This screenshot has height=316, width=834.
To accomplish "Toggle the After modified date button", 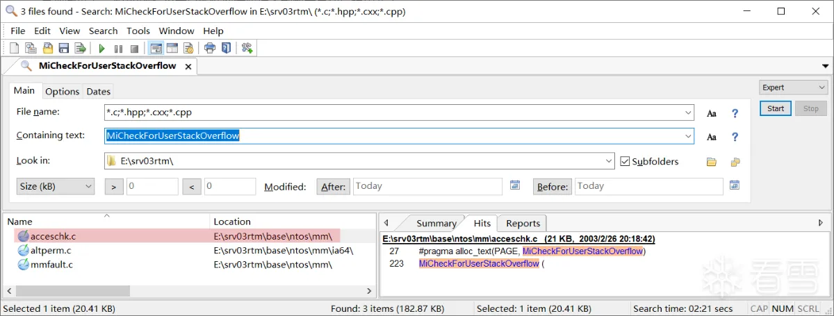I will coord(334,186).
